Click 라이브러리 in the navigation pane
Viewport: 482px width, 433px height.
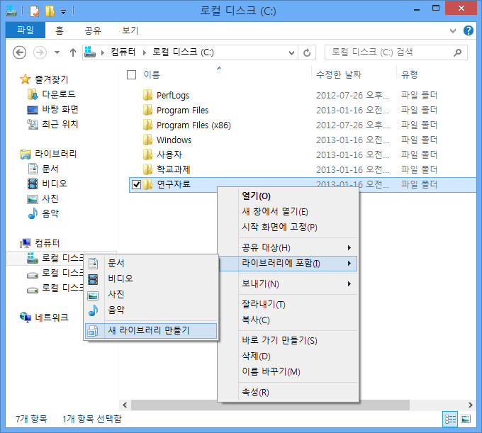(55, 154)
